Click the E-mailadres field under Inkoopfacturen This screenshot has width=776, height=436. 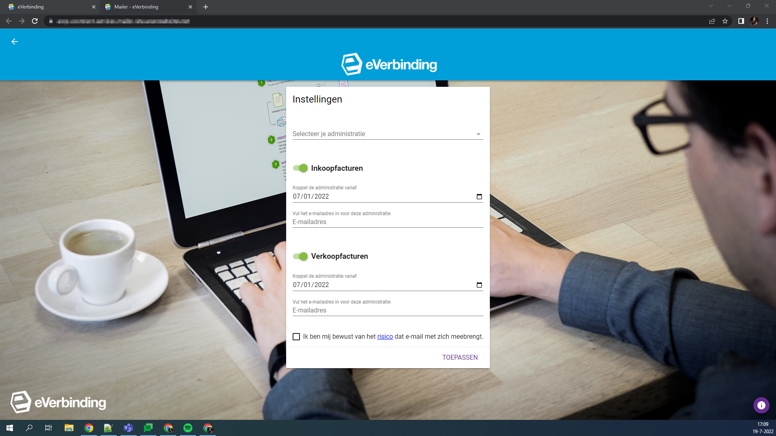[x=388, y=222]
